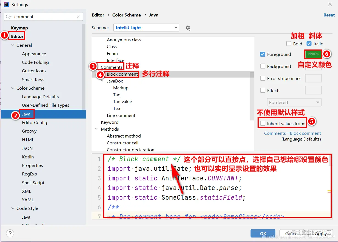Select Line comment in attributes tree
The height and width of the screenshot is (242, 338).
(121, 116)
